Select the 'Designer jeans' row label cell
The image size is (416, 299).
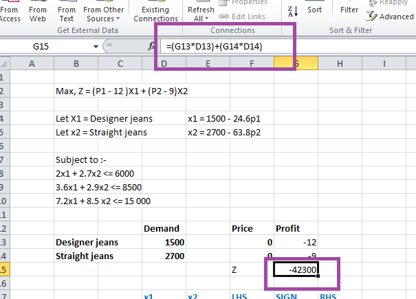tap(87, 242)
